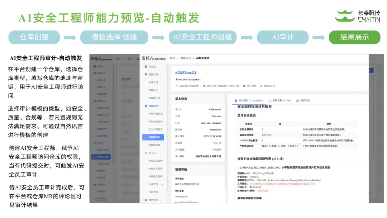Image resolution: width=387 pixels, height=218 pixels.
Task: Collapse the 智能安全 chevron
Action: coord(160,106)
